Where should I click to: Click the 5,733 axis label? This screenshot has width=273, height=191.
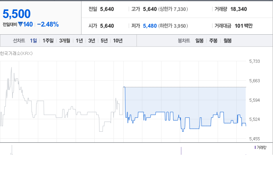tap(255, 61)
